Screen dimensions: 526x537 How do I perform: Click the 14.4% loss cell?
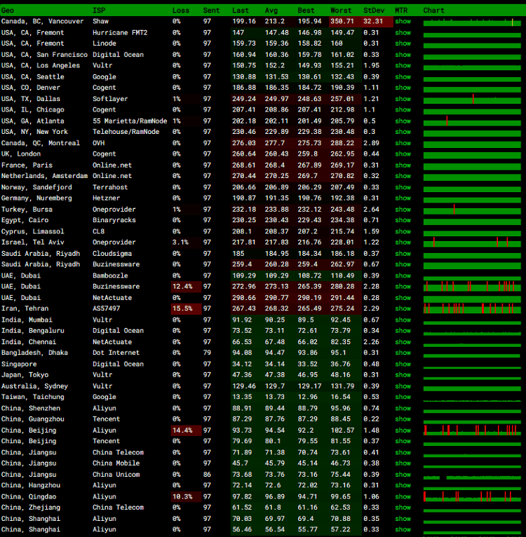[186, 430]
